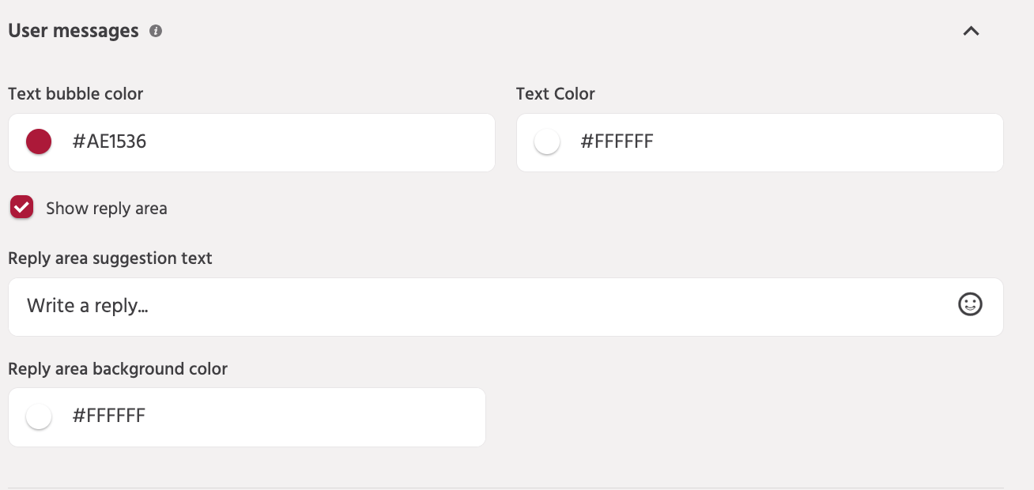Image resolution: width=1034 pixels, height=490 pixels.
Task: Close the User messages panel via its arrow
Action: click(971, 32)
